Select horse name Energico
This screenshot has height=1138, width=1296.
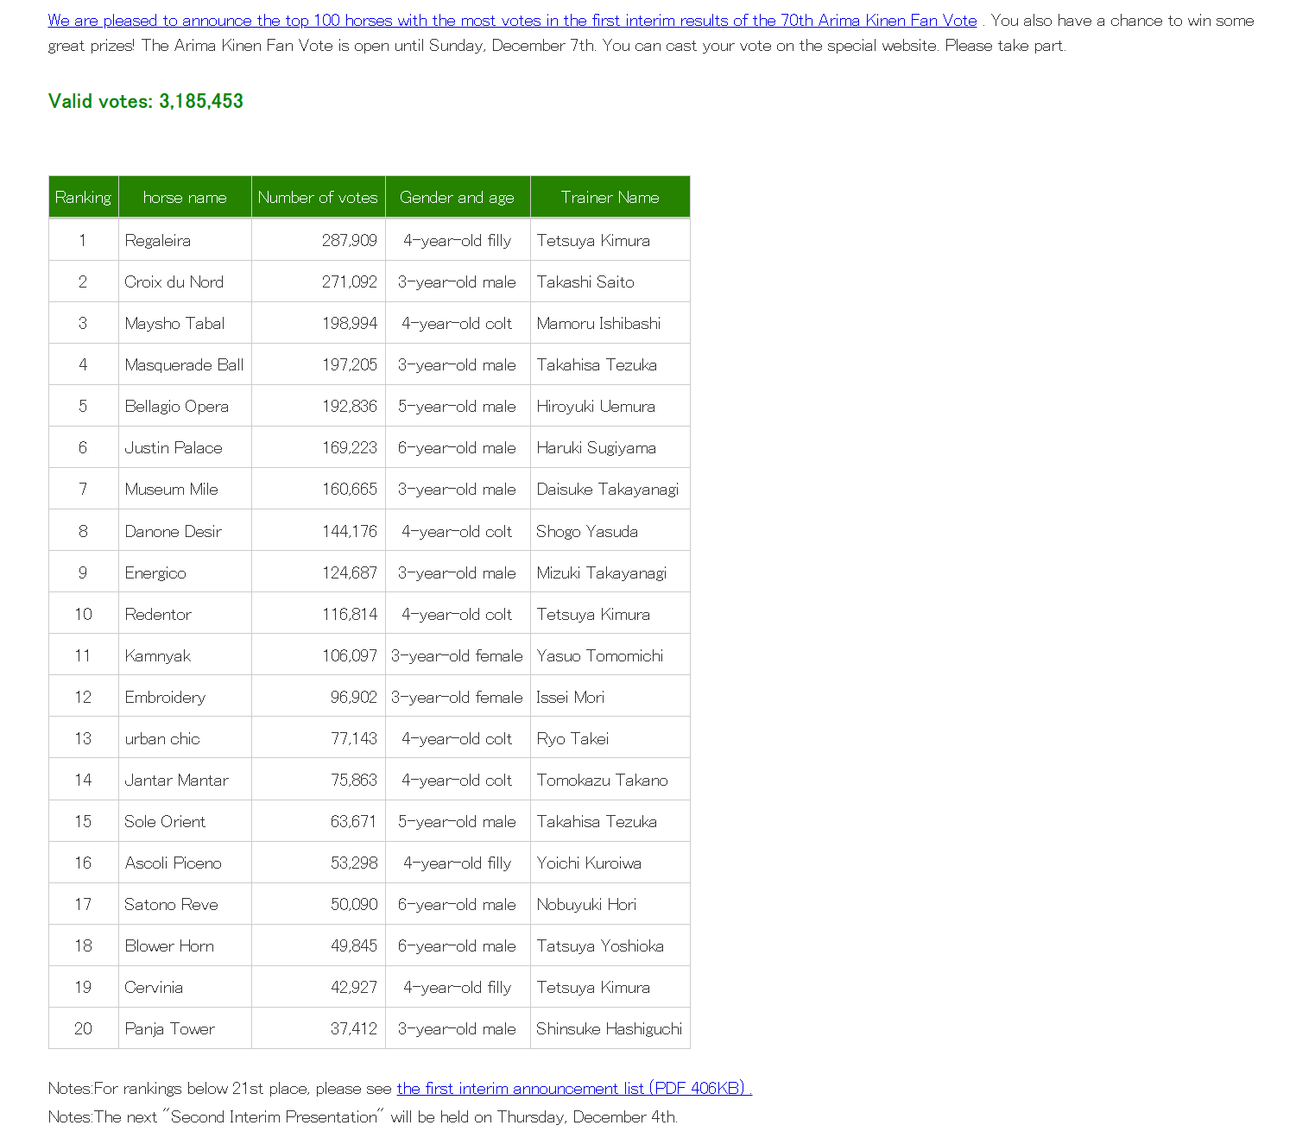pos(155,572)
